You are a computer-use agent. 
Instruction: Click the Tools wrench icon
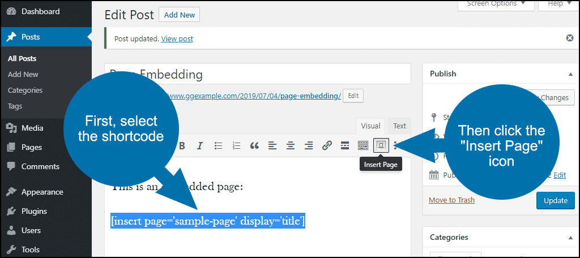coord(11,250)
